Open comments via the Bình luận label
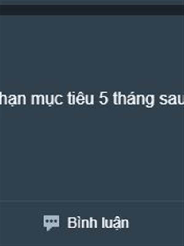Viewport: 184px width, 246px height. click(x=98, y=223)
